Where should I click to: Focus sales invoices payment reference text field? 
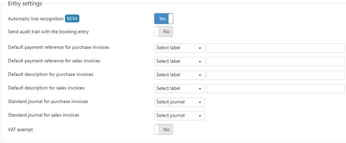(x=276, y=61)
